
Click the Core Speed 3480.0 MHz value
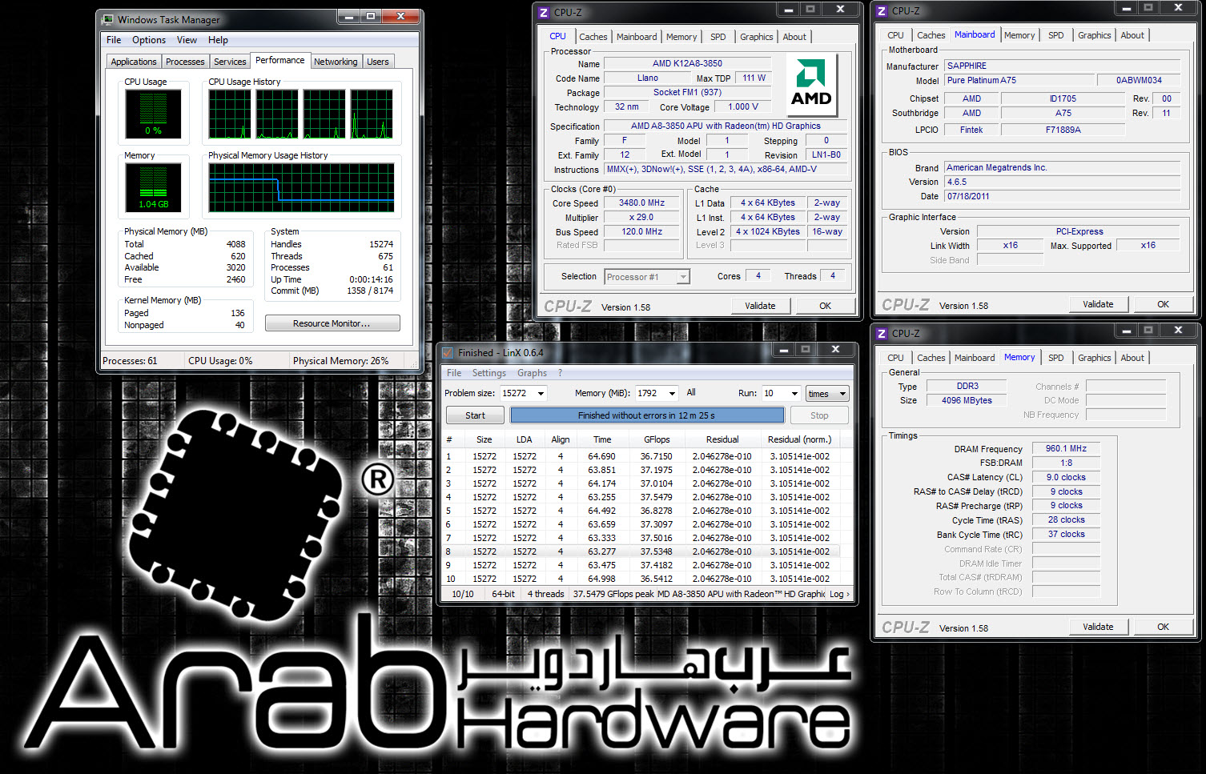click(642, 203)
